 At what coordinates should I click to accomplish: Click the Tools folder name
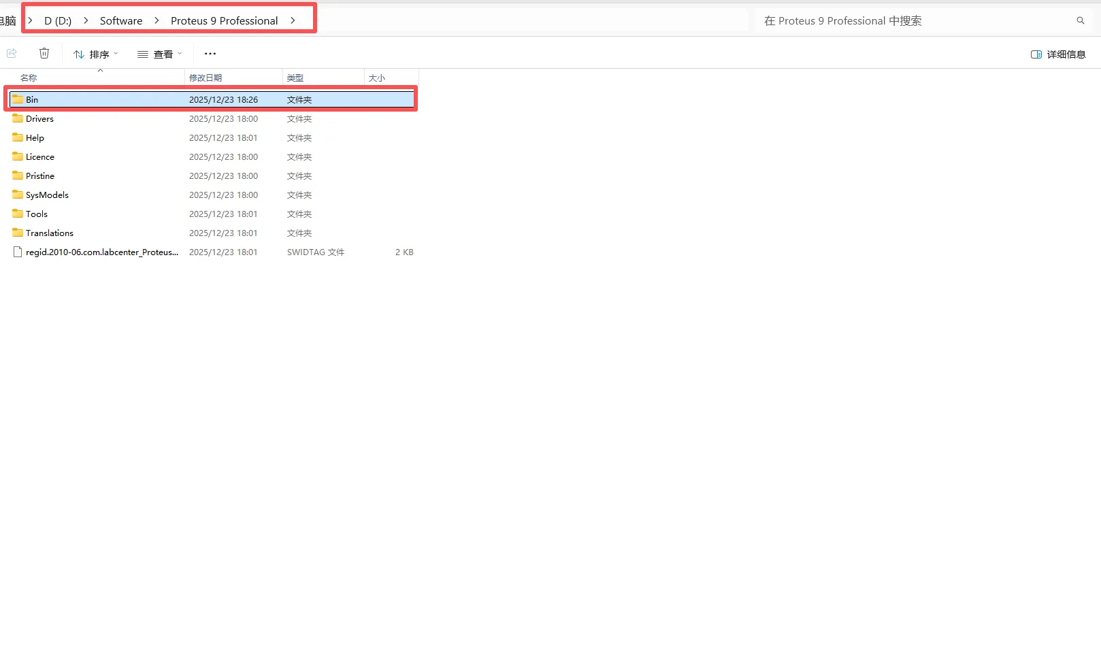click(x=37, y=214)
